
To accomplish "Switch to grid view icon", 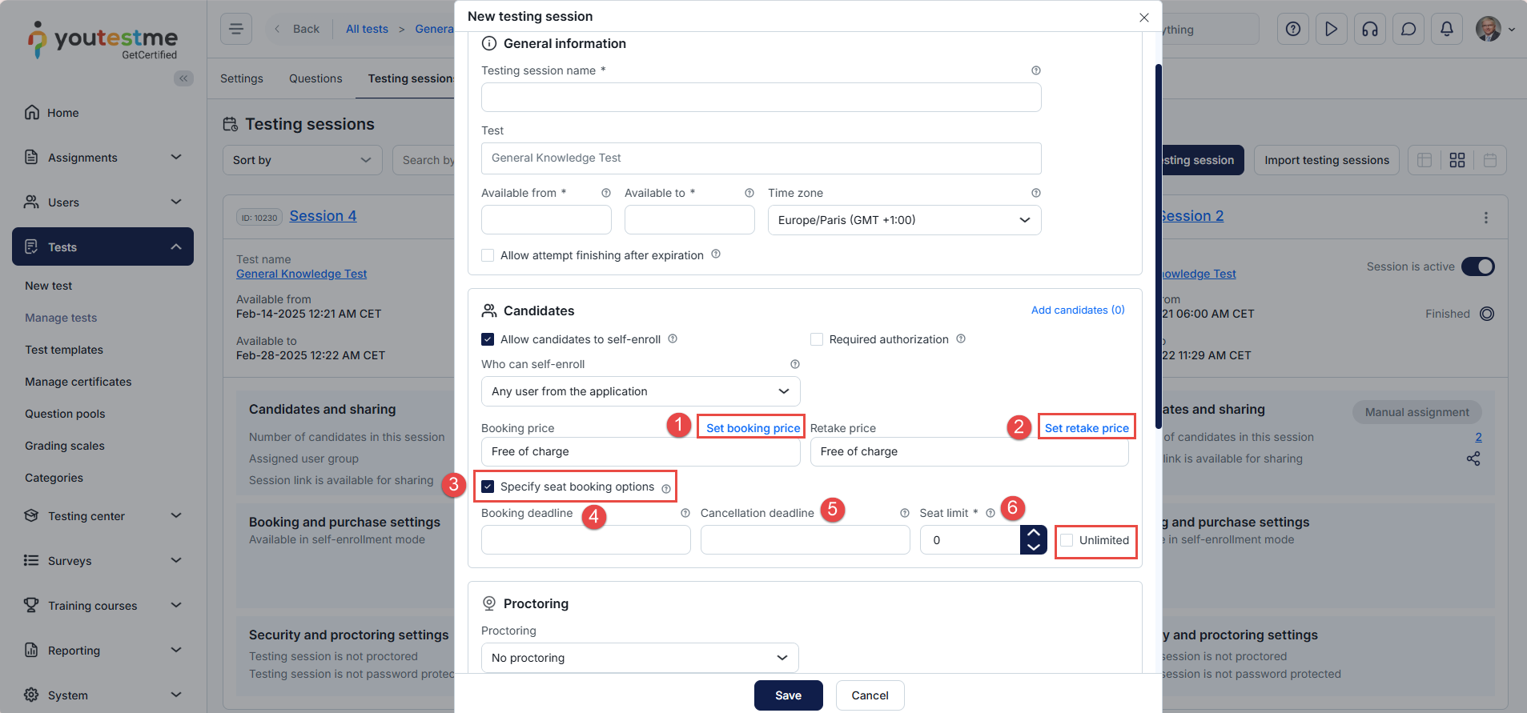I will pos(1457,160).
